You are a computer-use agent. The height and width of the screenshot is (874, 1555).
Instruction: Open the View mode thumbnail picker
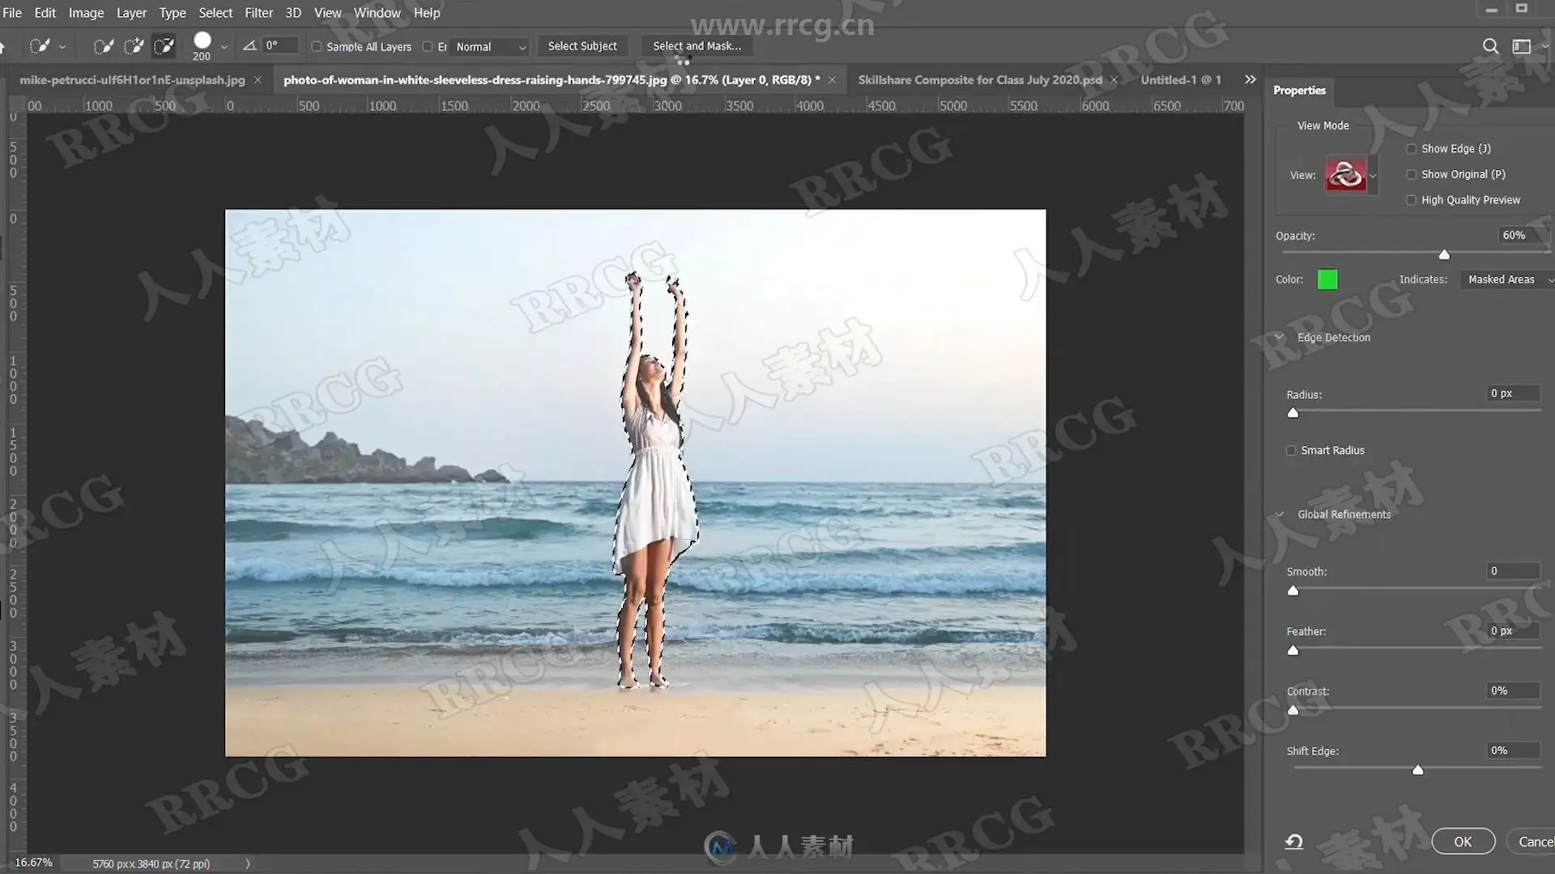pos(1346,175)
